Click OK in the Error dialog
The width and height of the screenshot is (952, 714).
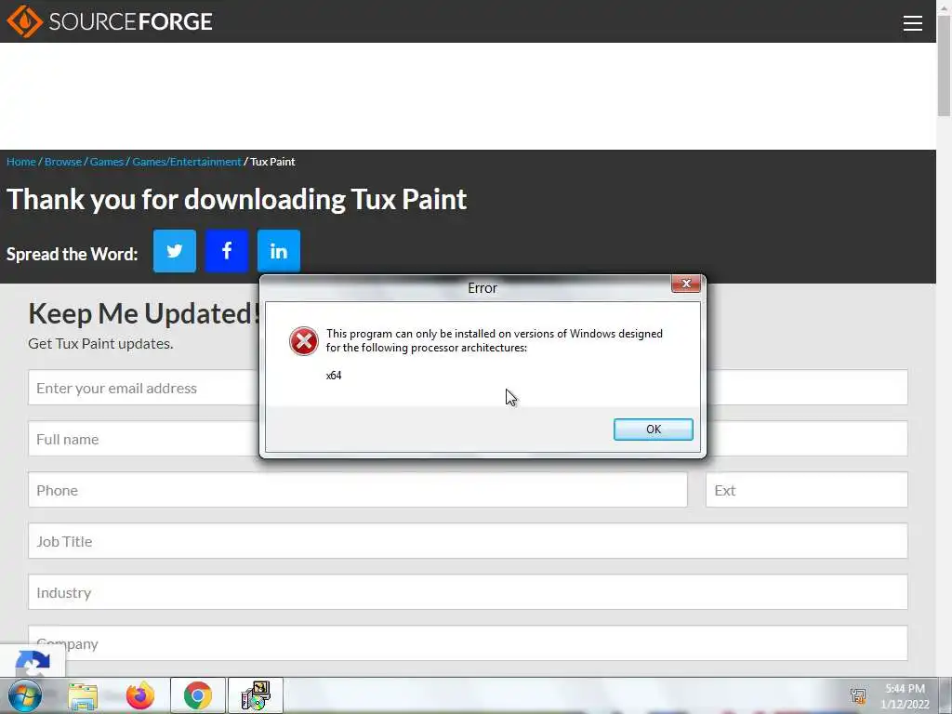[653, 430]
